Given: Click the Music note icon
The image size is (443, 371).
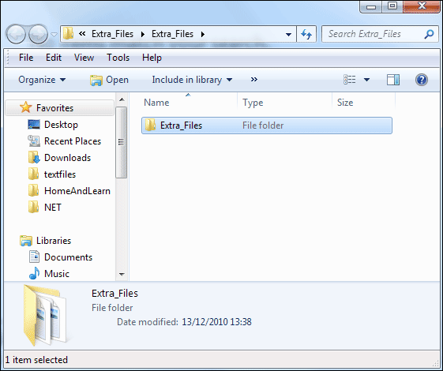Looking at the screenshot, I should coord(34,273).
